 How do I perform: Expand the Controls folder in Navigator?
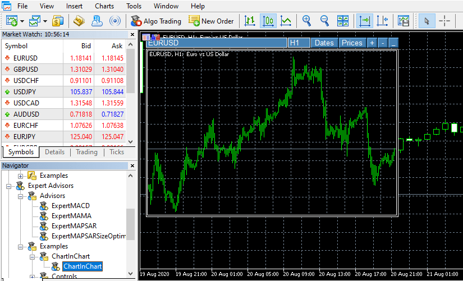33,277
